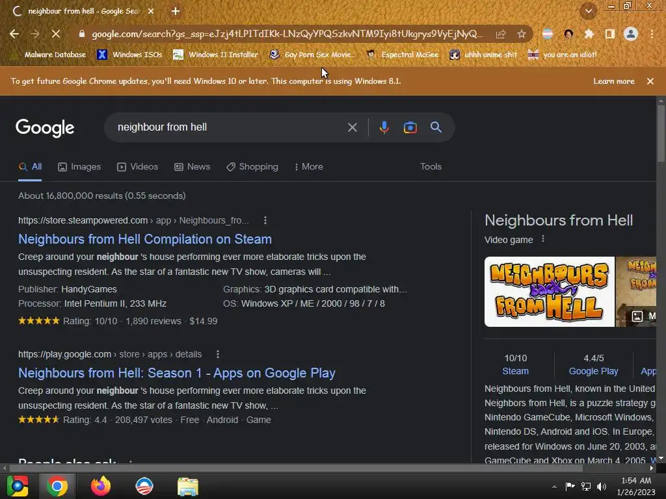
Task: Open the round blue-red taskbar app
Action: (x=144, y=486)
